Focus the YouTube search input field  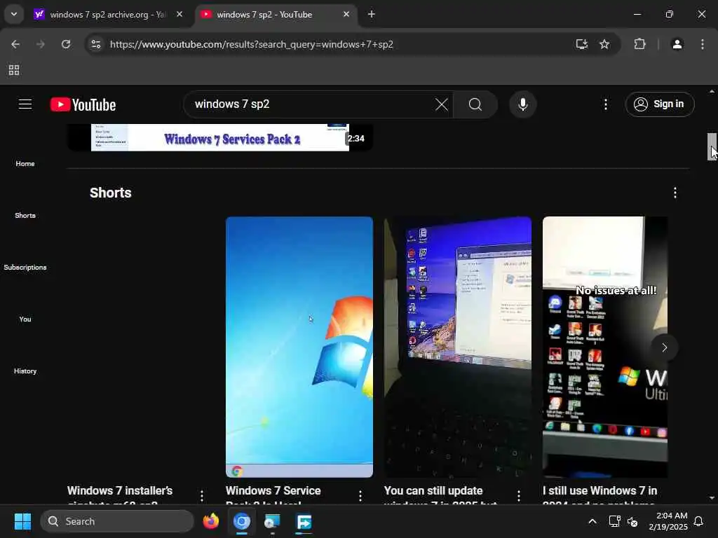pyautogui.click(x=311, y=104)
